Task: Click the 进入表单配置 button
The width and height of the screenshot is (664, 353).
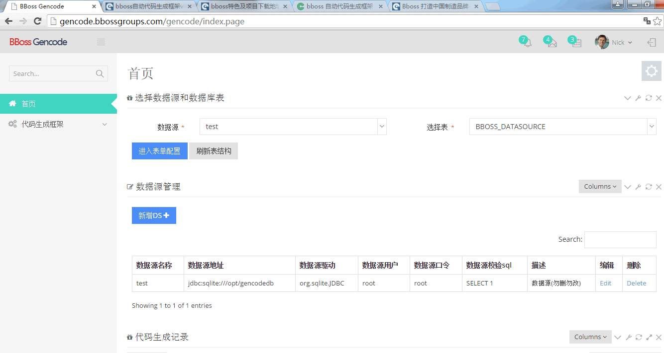Action: tap(159, 151)
